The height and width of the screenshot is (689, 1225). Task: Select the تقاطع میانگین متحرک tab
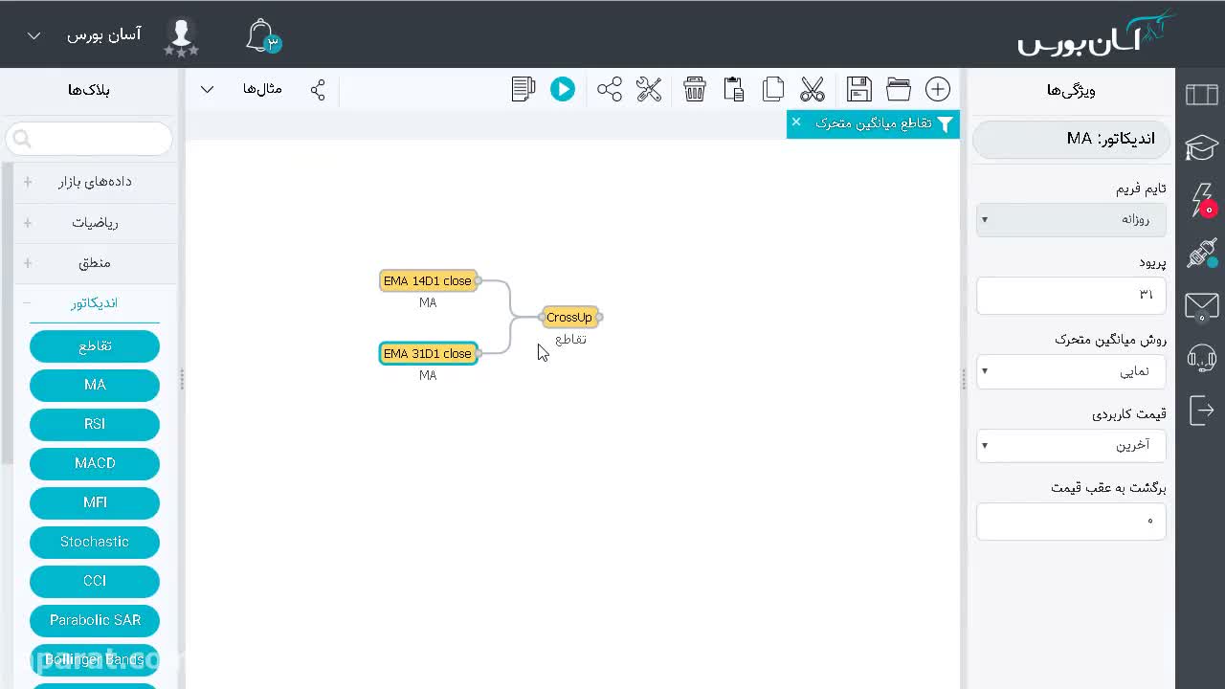(873, 123)
